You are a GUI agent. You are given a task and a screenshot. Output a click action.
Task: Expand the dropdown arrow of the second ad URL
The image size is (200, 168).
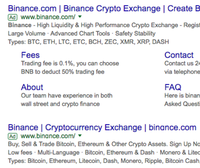[80, 135]
